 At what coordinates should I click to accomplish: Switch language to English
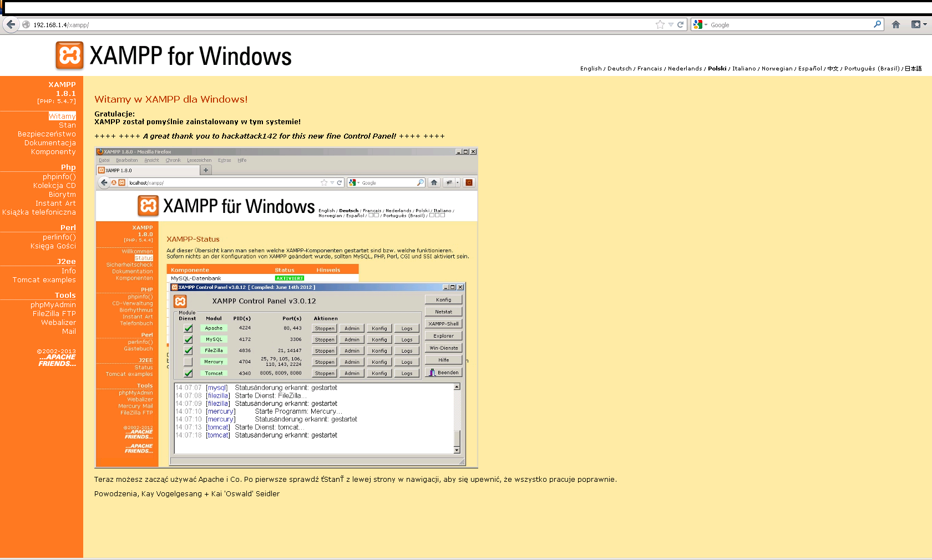(591, 69)
